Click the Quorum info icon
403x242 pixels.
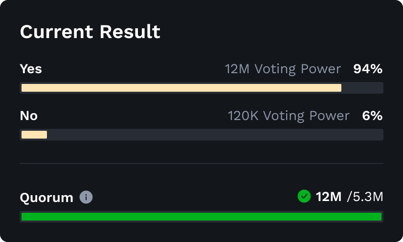pyautogui.click(x=86, y=197)
